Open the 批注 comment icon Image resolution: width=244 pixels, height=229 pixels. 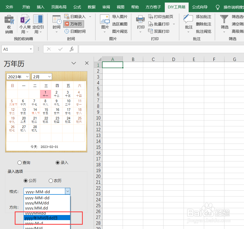188,19
